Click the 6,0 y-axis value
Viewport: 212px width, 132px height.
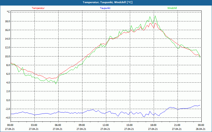coord(8,74)
